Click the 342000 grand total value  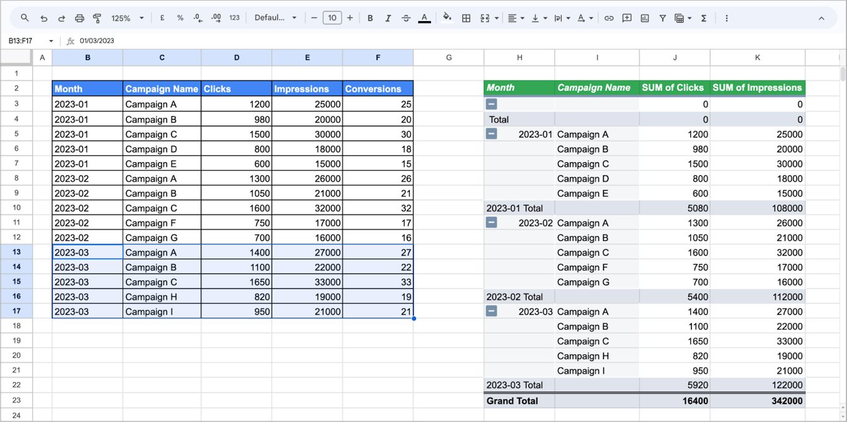[758, 401]
